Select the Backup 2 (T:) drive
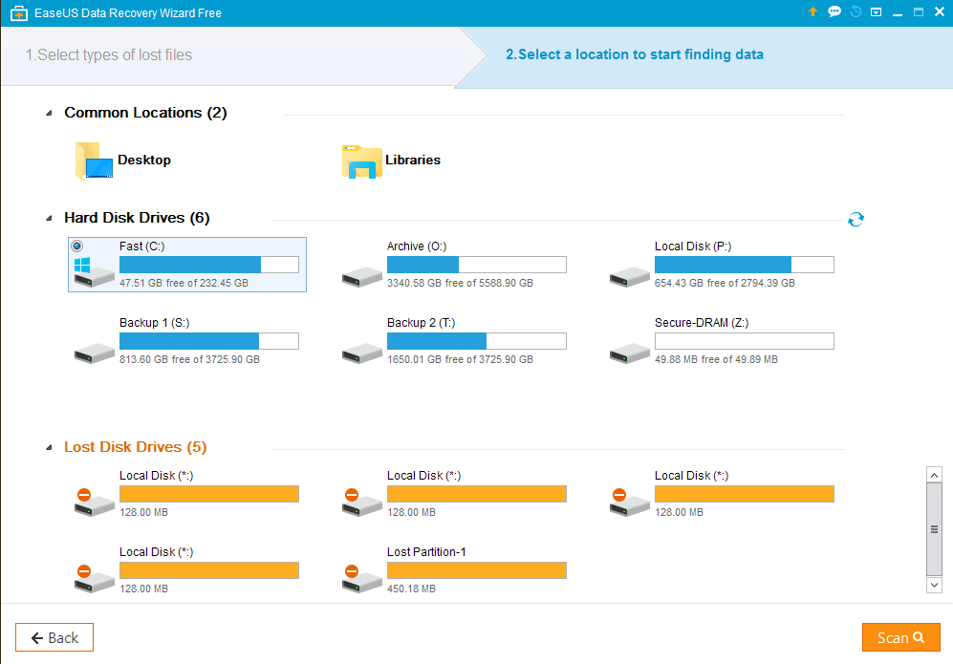 coord(454,341)
